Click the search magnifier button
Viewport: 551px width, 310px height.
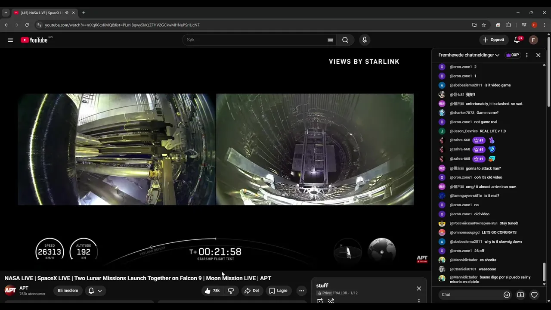345,40
